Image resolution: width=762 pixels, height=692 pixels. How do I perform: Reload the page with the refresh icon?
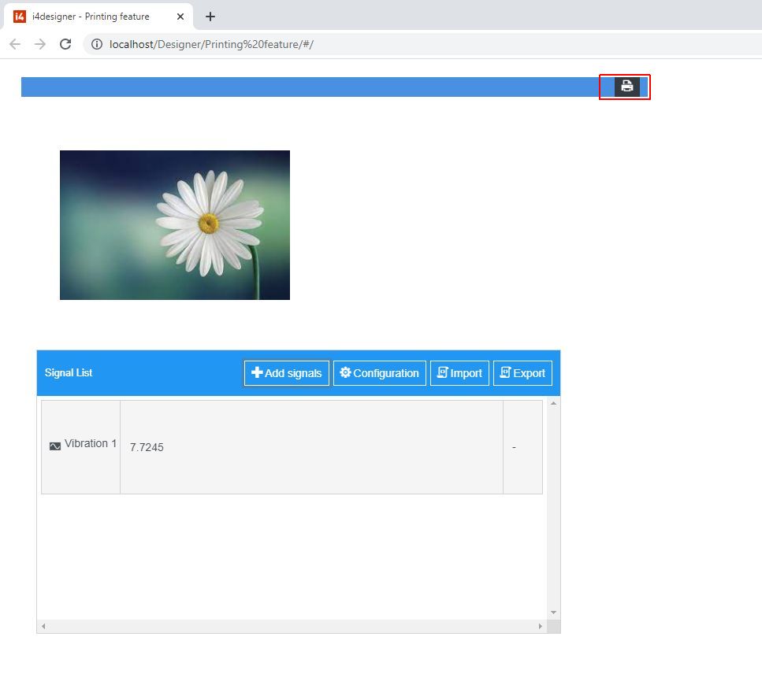coord(65,44)
